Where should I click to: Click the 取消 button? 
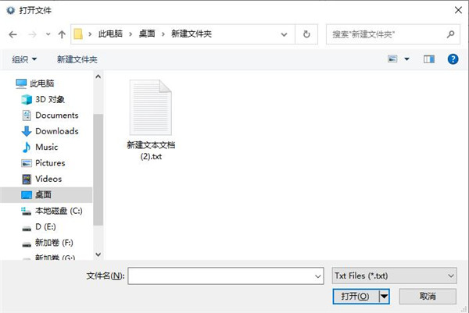pyautogui.click(x=428, y=297)
